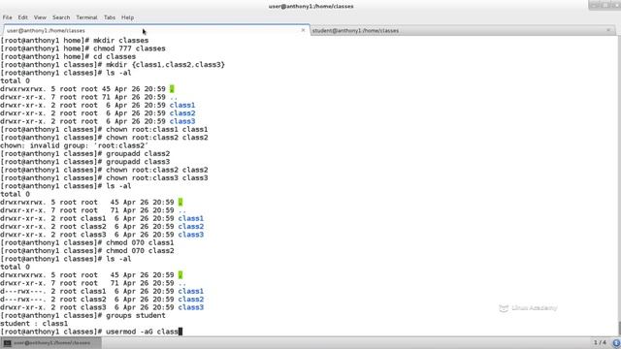This screenshot has height=349, width=621.
Task: Open the Edit menu
Action: 23,17
